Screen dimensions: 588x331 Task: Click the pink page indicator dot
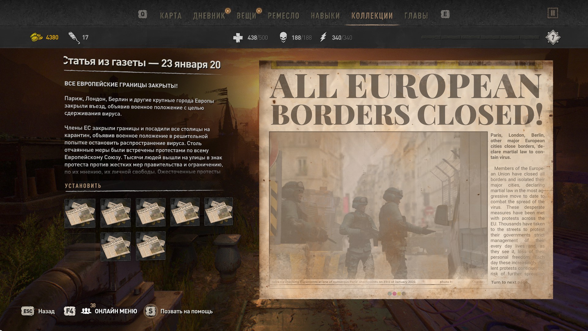tap(394, 294)
